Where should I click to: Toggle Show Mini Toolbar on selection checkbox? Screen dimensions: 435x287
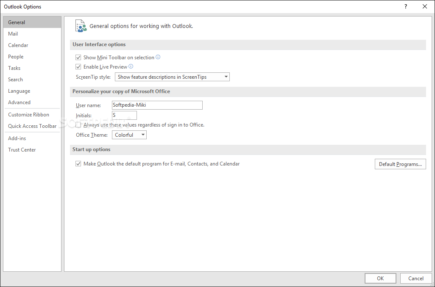[x=78, y=58]
